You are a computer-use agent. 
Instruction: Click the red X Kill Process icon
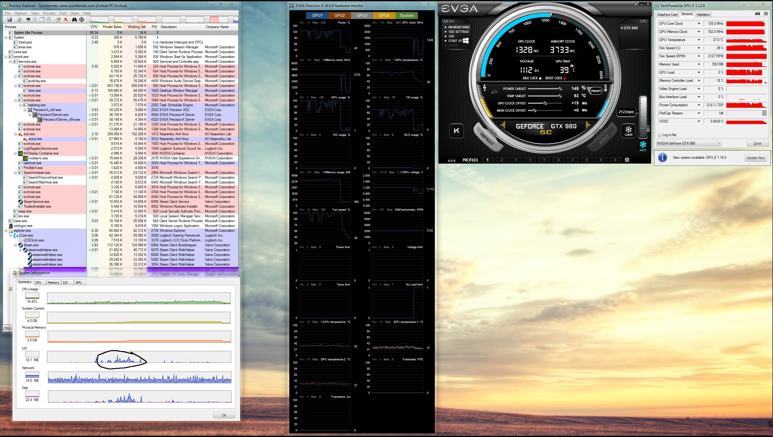(65, 20)
